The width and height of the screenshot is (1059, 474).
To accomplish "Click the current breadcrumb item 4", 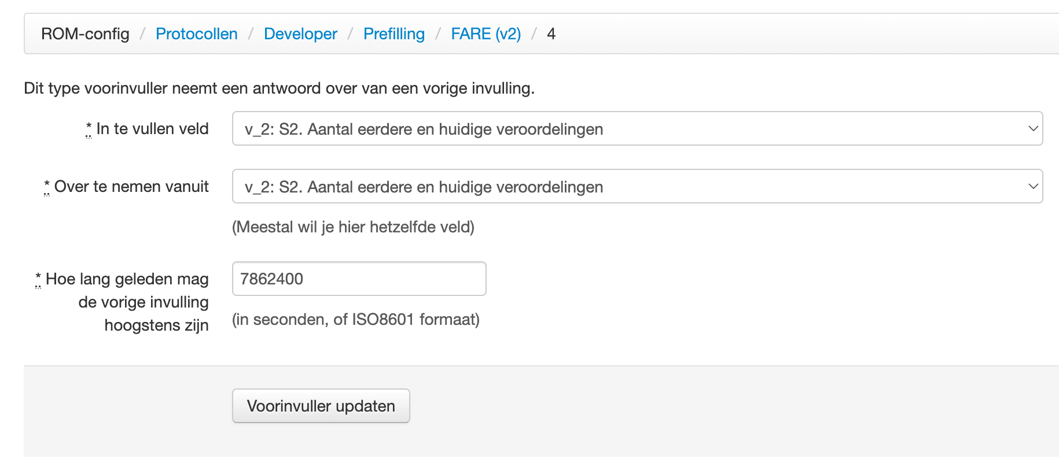I will (x=551, y=34).
